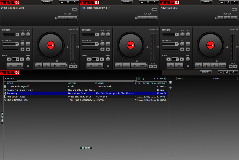Toggle Keylock on Time Frequency TTF deck
239x160 pixels.
point(157,29)
